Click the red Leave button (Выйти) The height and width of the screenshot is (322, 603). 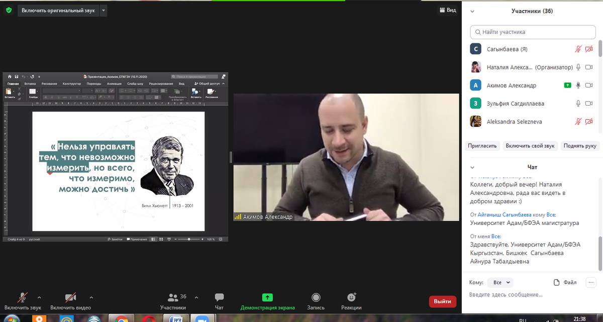click(442, 301)
